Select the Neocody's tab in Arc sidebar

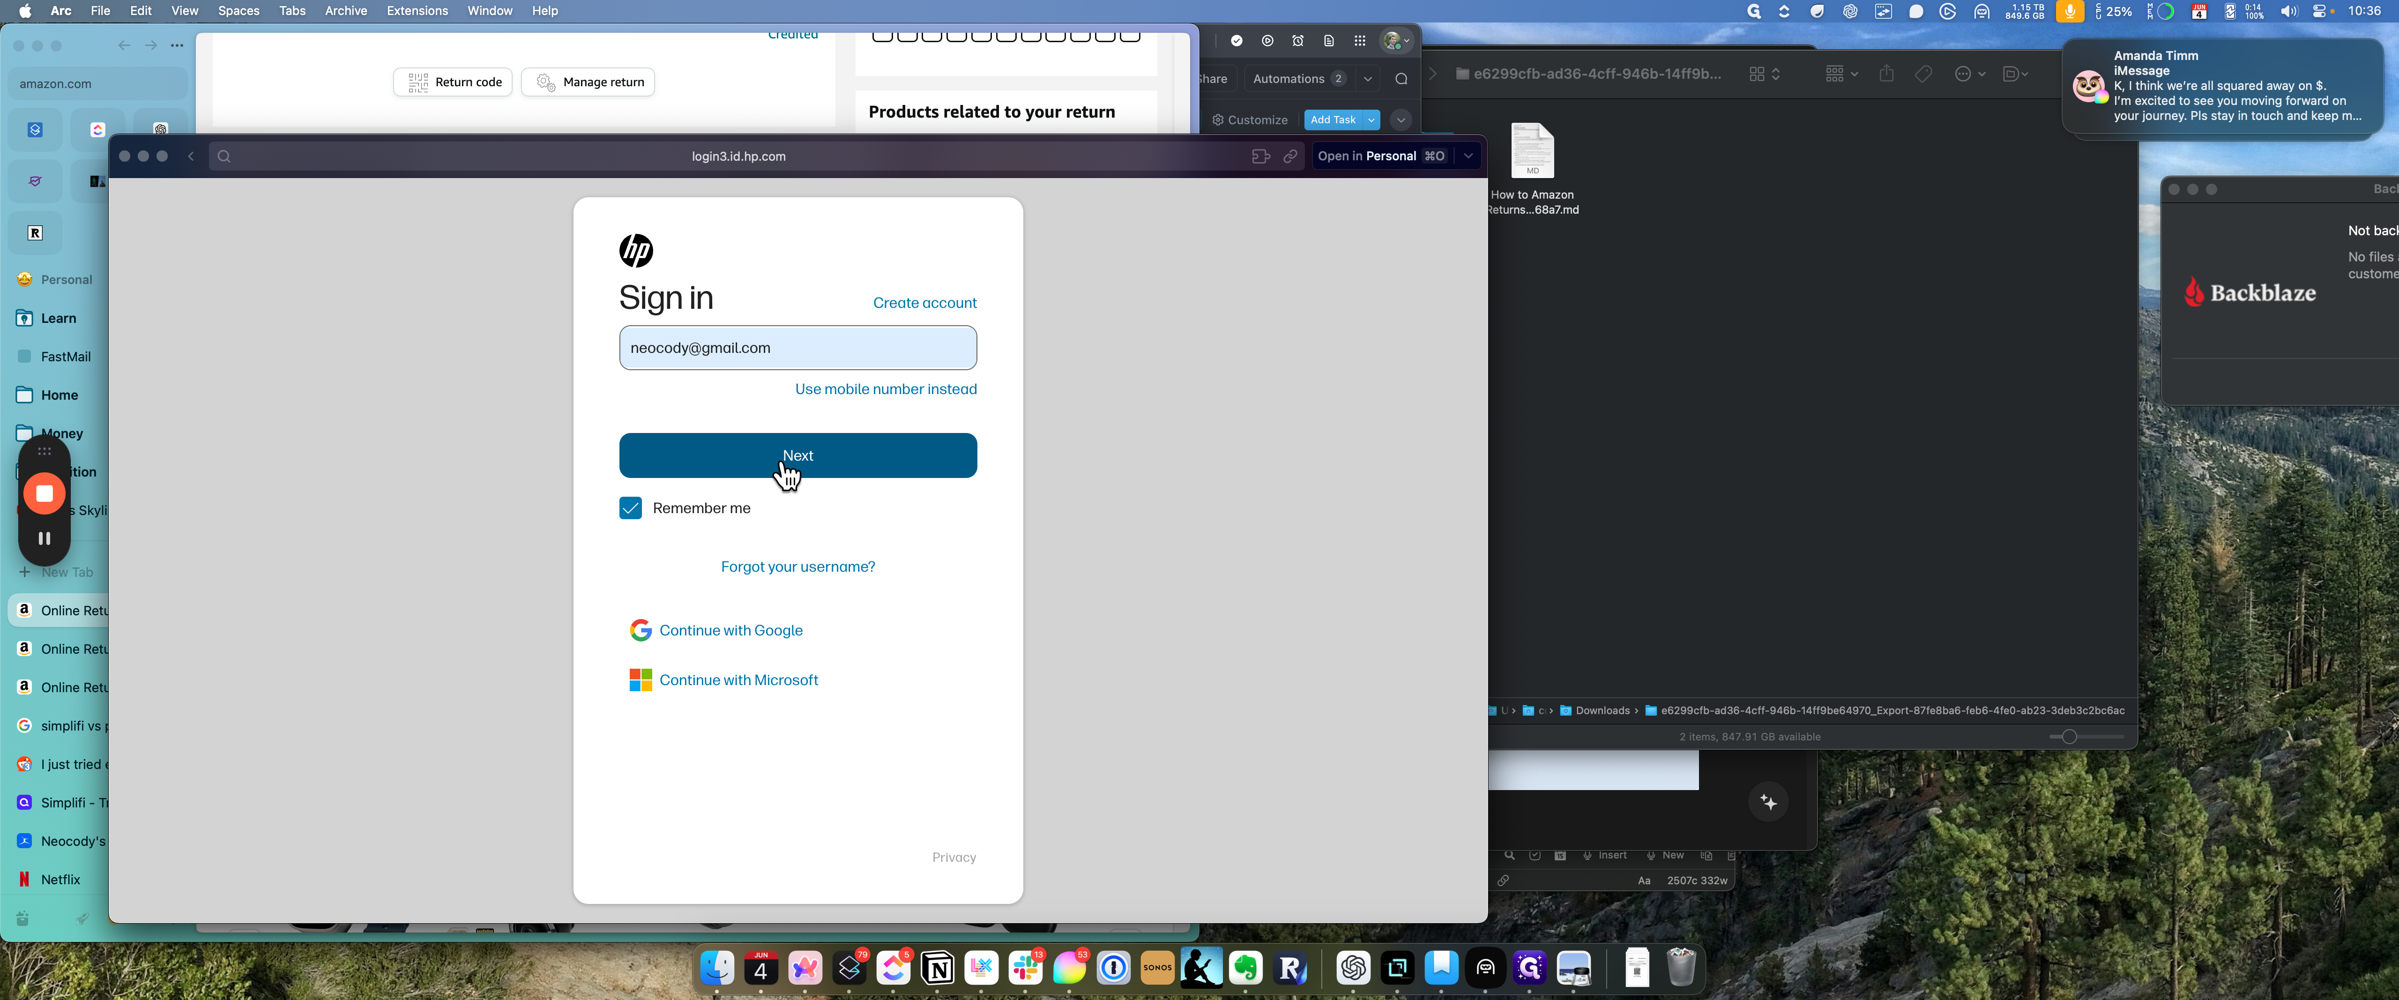(x=60, y=841)
